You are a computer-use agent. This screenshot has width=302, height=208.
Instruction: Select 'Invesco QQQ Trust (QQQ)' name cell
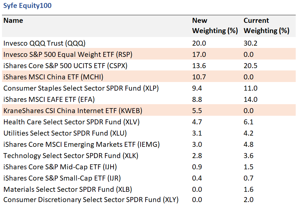pyautogui.click(x=44, y=43)
